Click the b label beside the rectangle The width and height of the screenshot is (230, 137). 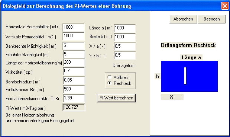pos(158,76)
